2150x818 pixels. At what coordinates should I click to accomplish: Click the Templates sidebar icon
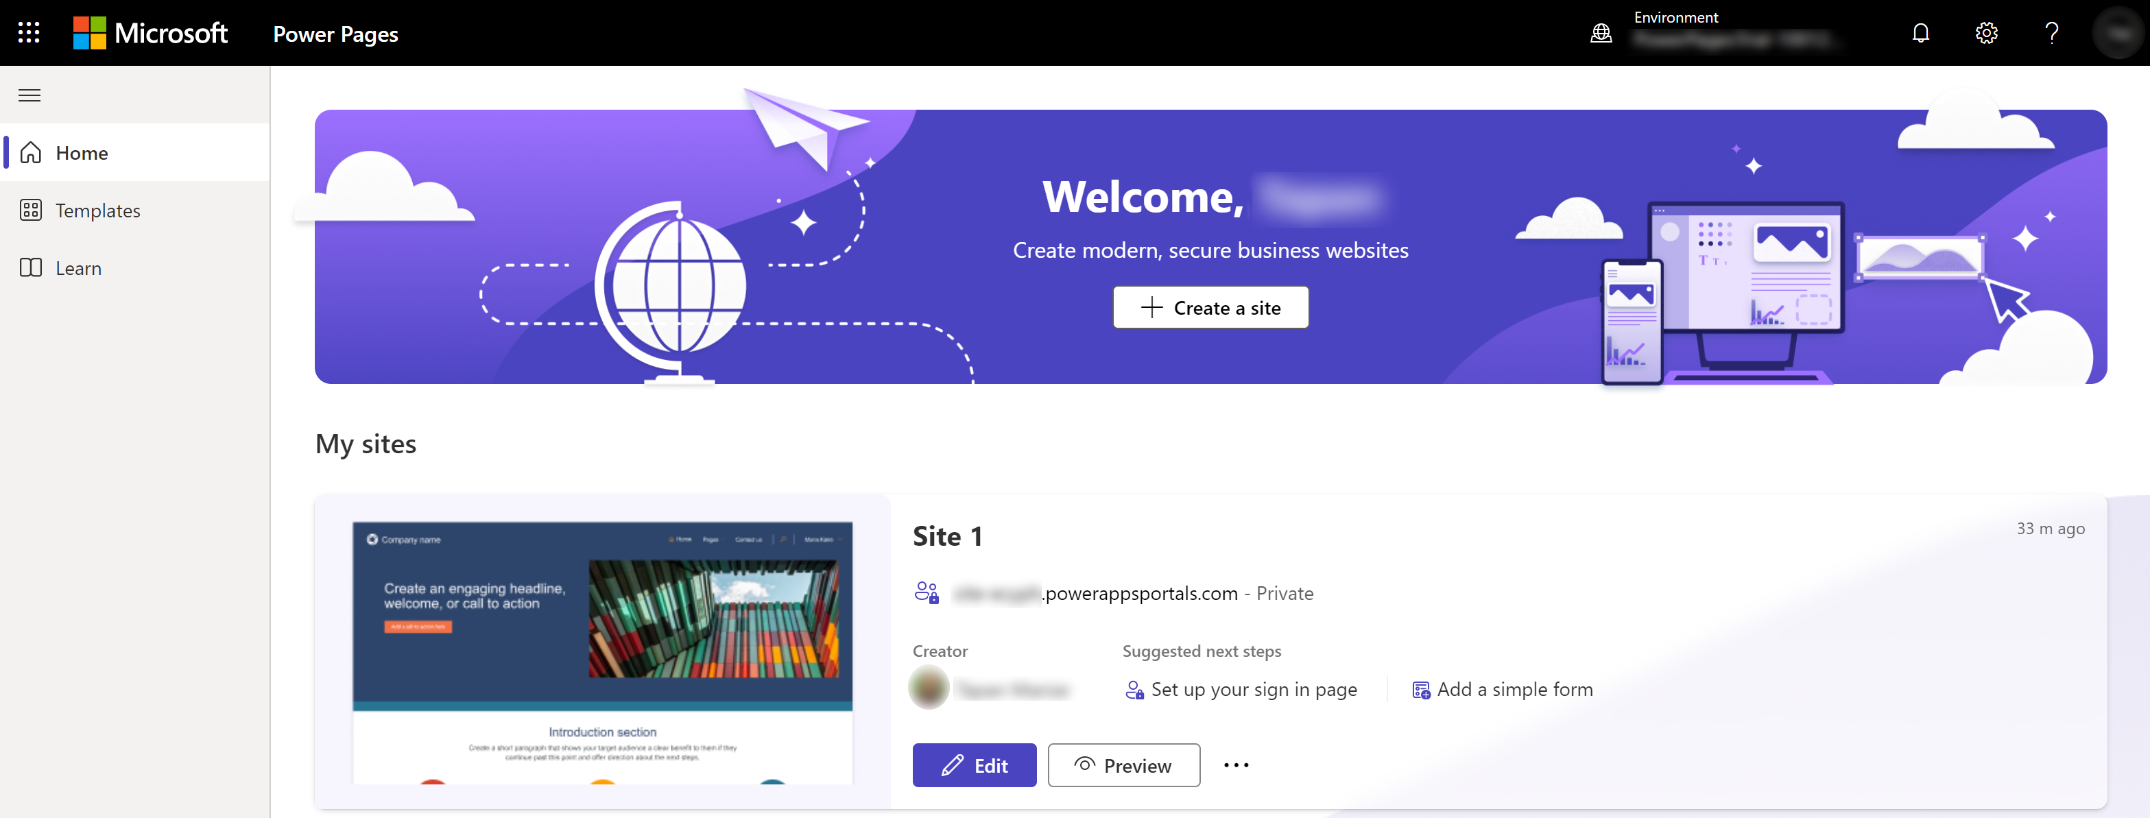click(x=30, y=210)
